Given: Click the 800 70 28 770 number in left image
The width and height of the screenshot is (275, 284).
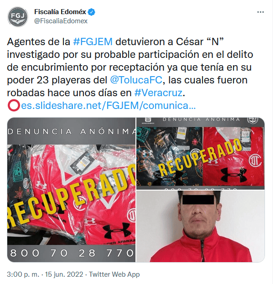Looking at the screenshot, I should click(72, 253).
